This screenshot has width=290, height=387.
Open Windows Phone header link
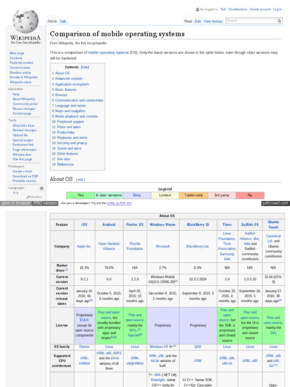(x=163, y=225)
